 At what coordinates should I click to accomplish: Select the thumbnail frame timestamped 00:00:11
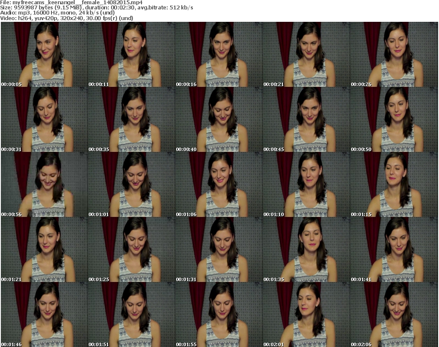(x=132, y=54)
